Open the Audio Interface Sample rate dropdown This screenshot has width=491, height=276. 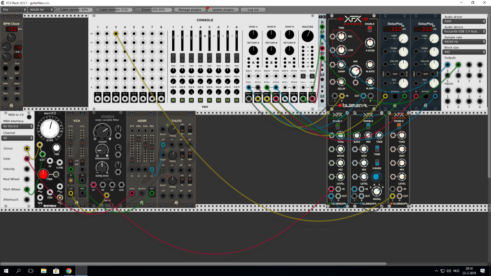click(x=464, y=42)
